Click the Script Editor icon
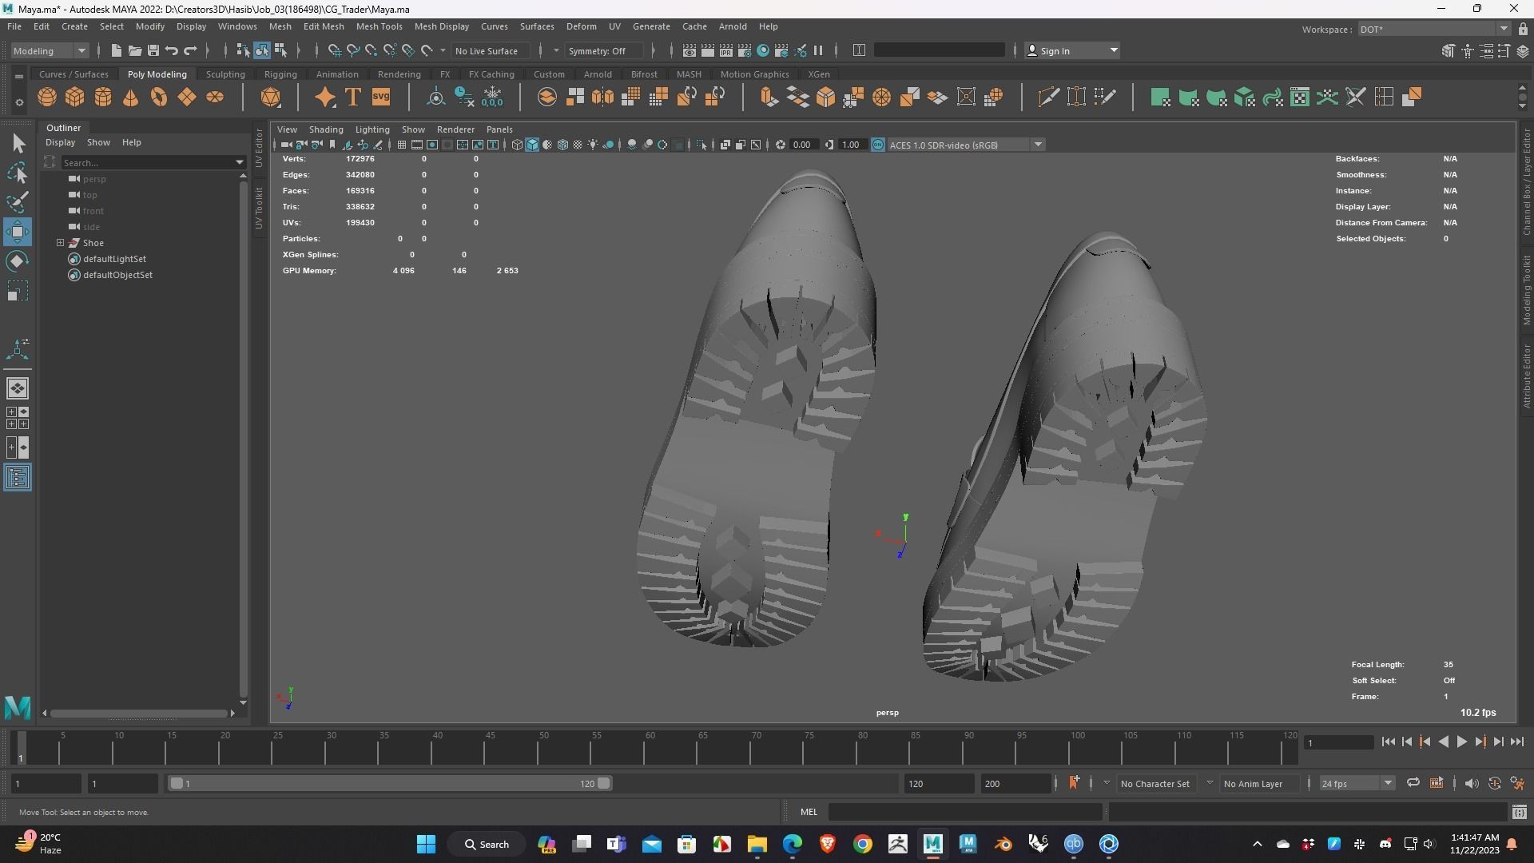 pos(1519,812)
